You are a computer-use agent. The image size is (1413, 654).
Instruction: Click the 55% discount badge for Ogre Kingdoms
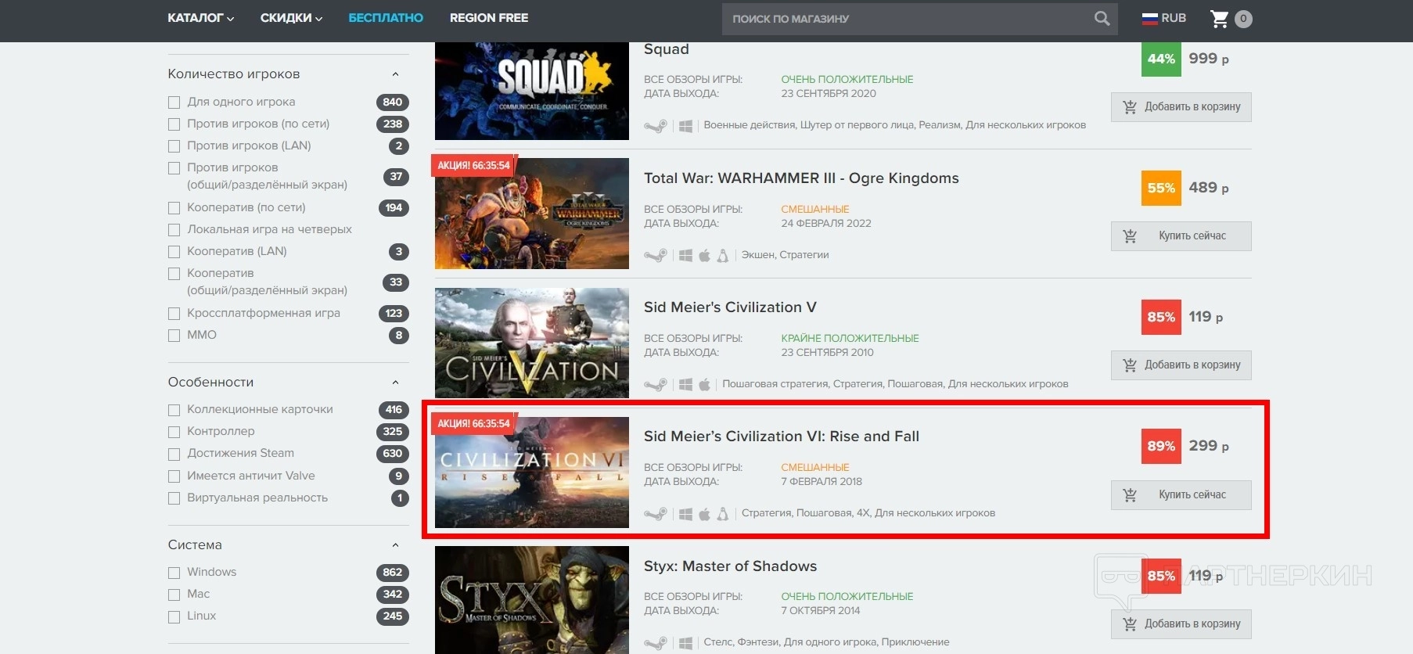[1161, 189]
